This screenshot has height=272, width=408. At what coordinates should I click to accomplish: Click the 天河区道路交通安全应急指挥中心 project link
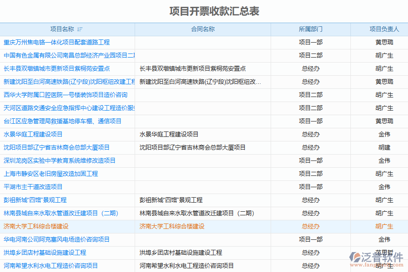(69, 108)
